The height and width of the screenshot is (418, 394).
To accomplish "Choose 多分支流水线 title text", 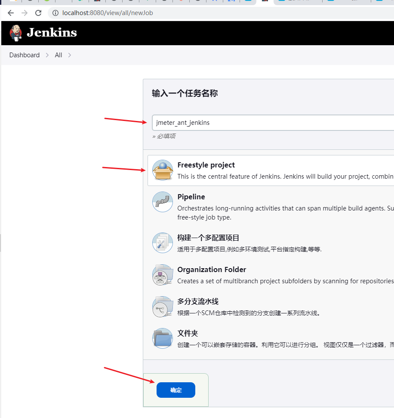I will [198, 301].
